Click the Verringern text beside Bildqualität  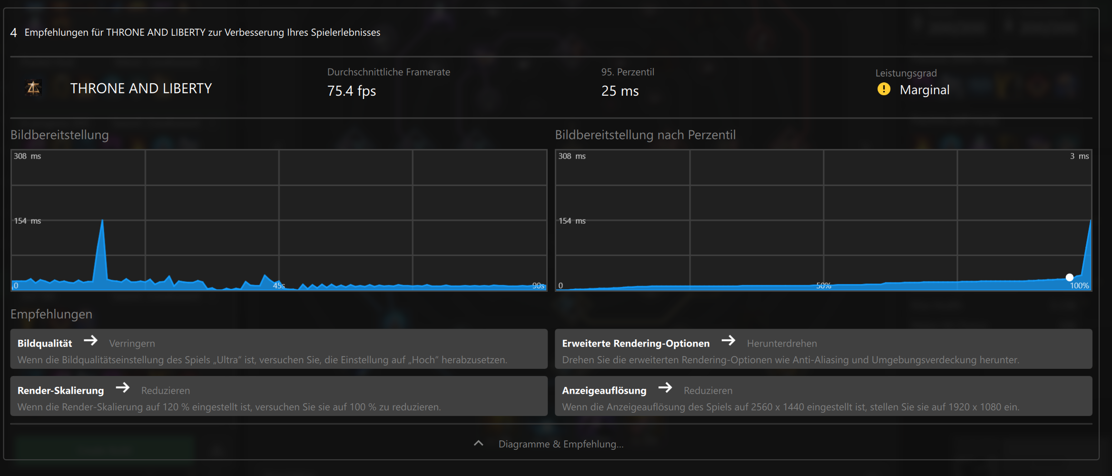click(x=132, y=343)
